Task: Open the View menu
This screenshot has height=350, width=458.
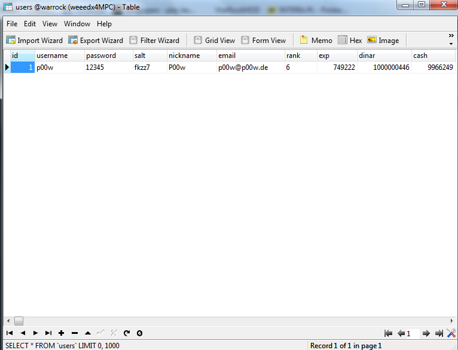Action: pos(50,24)
